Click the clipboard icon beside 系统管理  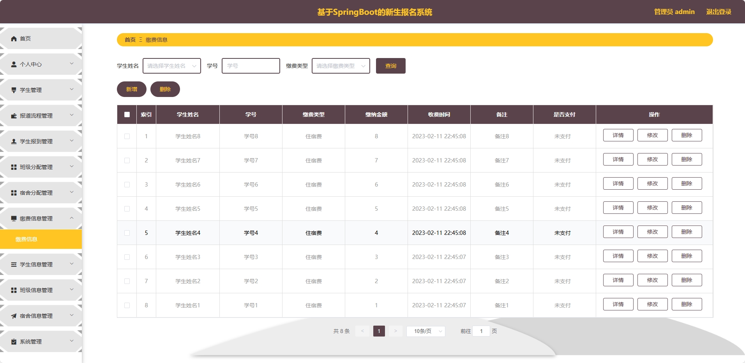(x=14, y=342)
